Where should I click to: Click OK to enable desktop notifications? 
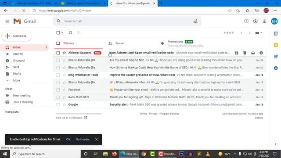(68, 140)
